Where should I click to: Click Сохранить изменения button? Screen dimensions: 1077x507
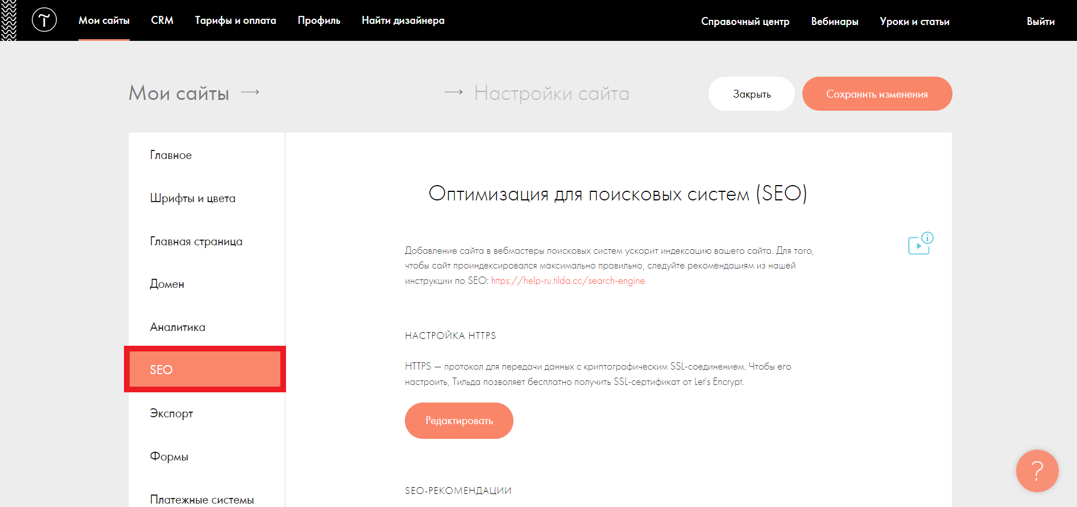877,94
